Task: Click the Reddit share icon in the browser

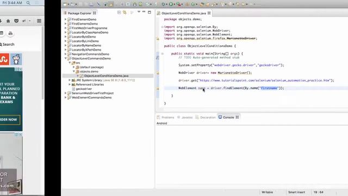Action: click(x=16, y=59)
